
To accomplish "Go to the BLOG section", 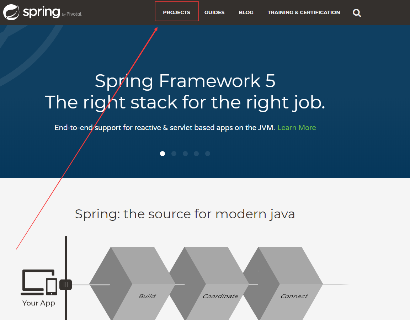I will pyautogui.click(x=246, y=12).
